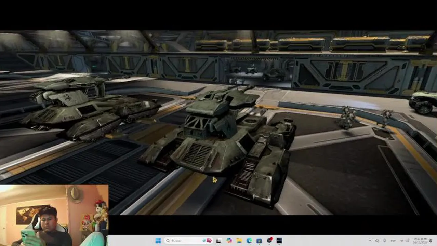437x246 pixels.
Task: Click the microphone tray icon
Action: pyautogui.click(x=385, y=241)
